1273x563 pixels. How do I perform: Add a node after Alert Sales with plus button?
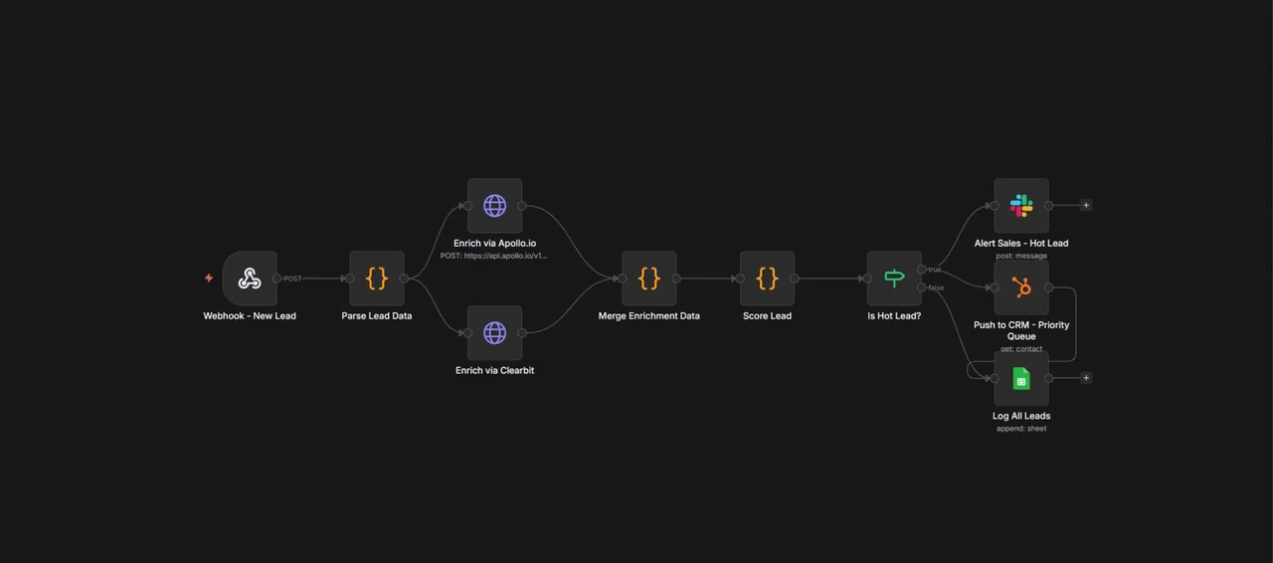1086,206
